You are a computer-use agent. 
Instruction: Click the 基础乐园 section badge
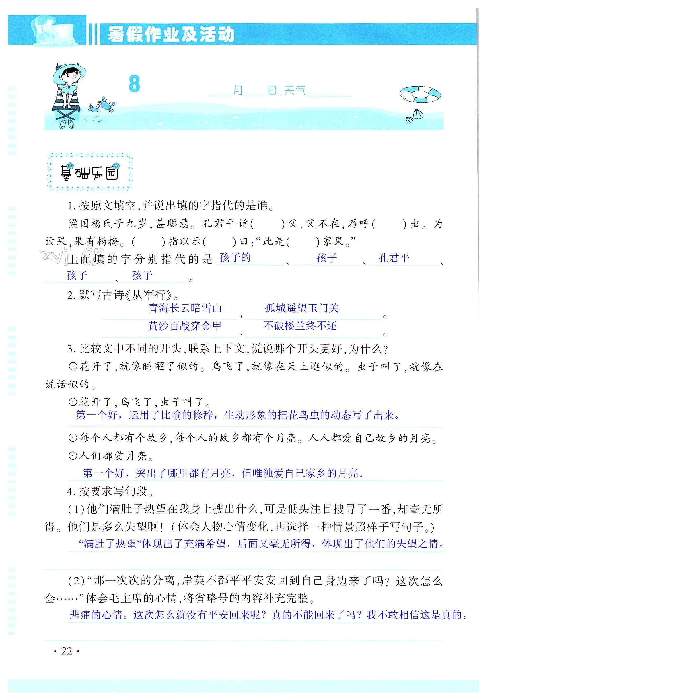coord(89,172)
